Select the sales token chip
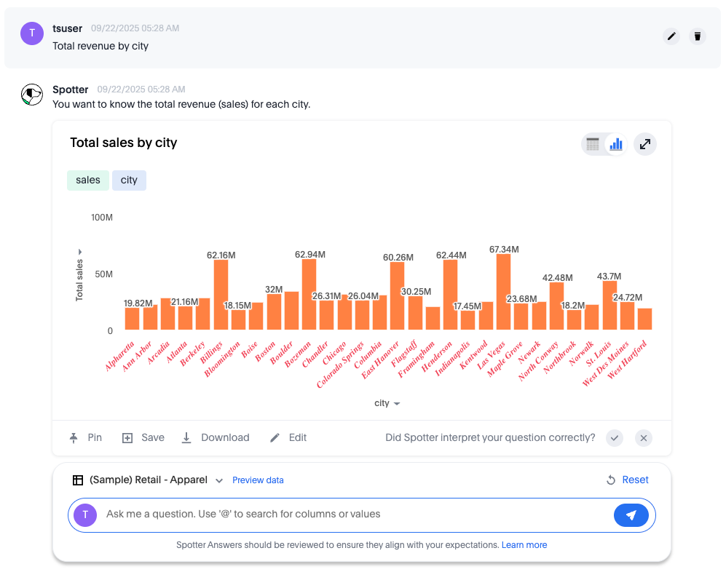Image resolution: width=726 pixels, height=572 pixels. (87, 180)
